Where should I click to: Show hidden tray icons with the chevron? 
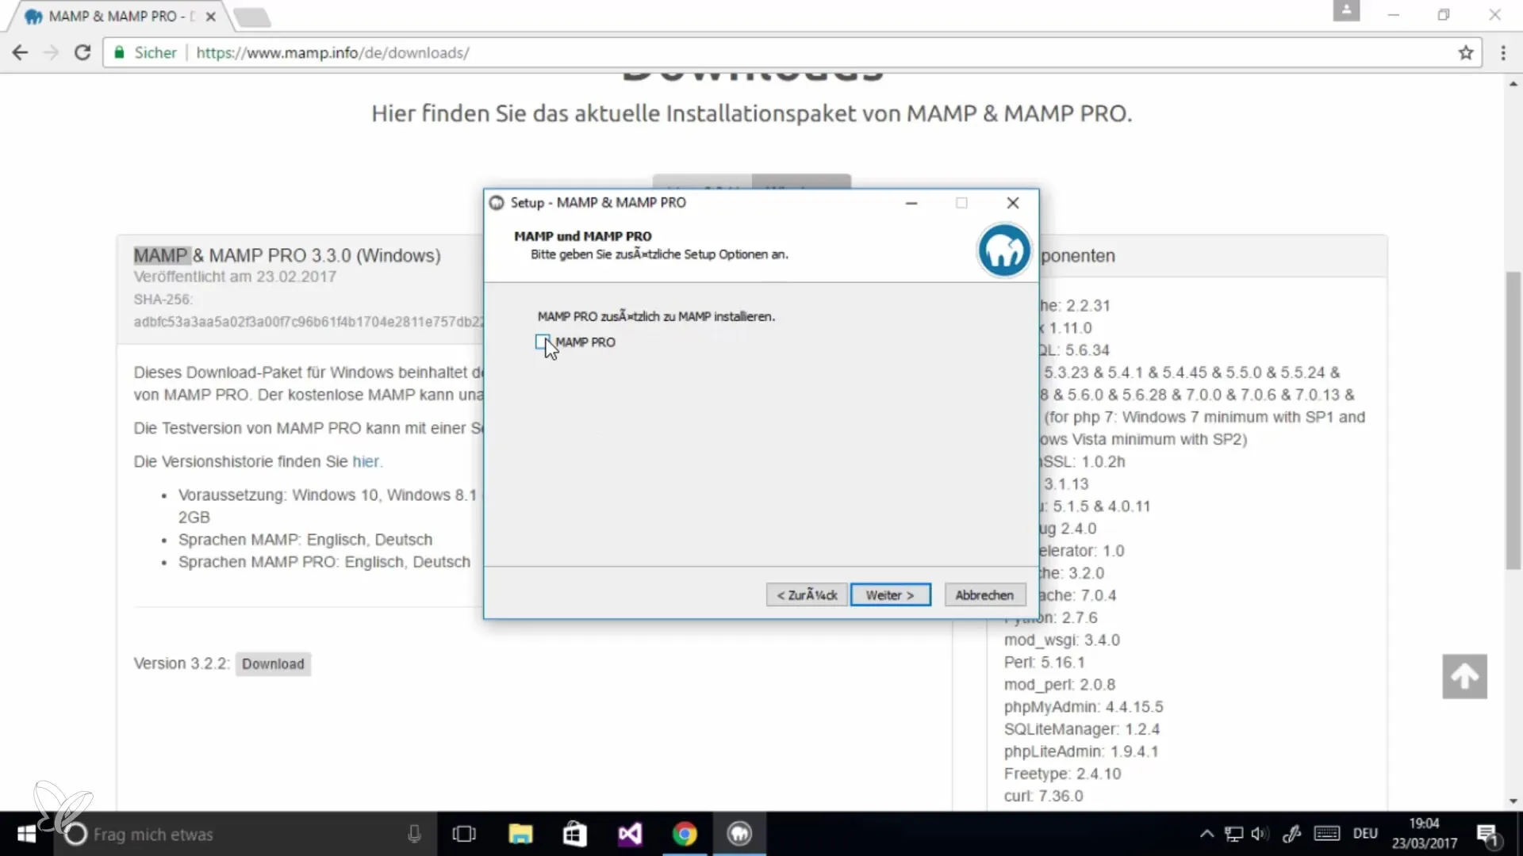tap(1207, 834)
